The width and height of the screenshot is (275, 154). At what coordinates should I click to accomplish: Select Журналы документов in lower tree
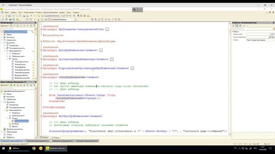[x=14, y=129]
